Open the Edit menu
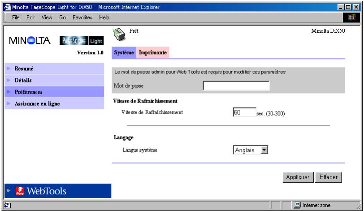Image resolution: width=364 pixels, height=211 pixels. (x=30, y=17)
